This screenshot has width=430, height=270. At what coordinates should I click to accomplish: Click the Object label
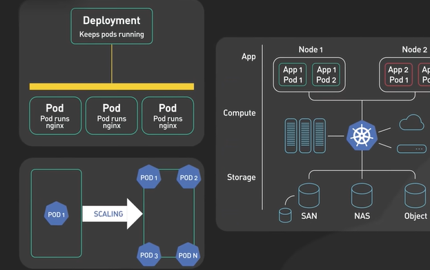[x=416, y=216]
